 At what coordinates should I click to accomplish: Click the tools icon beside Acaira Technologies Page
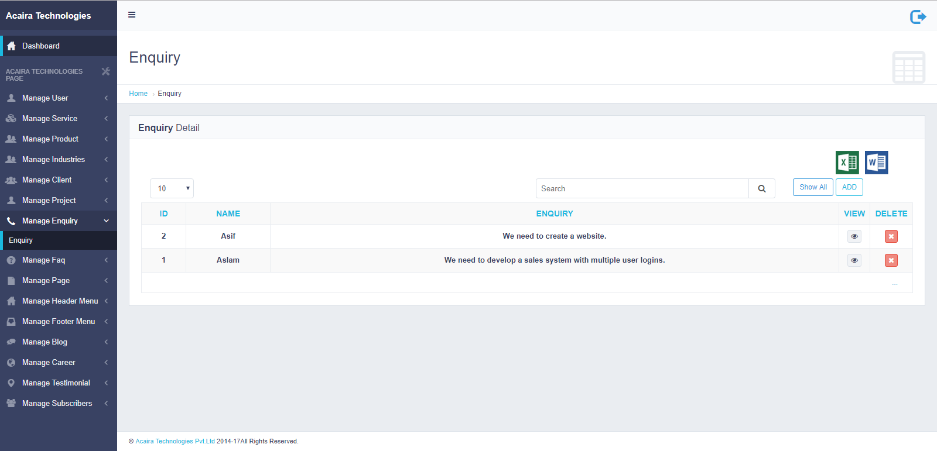[106, 71]
